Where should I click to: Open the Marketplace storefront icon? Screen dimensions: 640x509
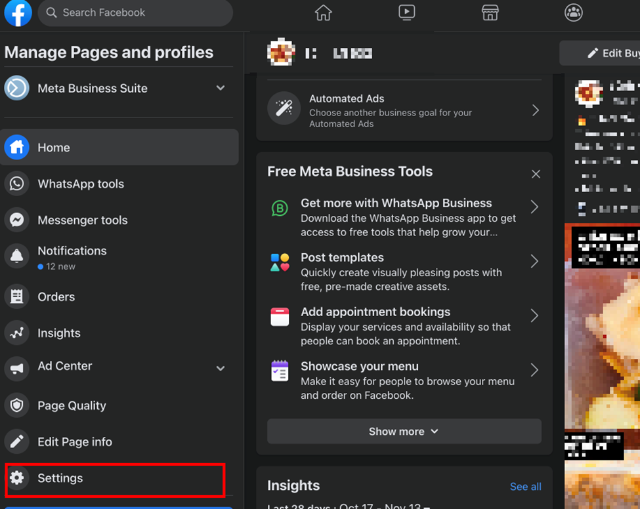tap(490, 13)
